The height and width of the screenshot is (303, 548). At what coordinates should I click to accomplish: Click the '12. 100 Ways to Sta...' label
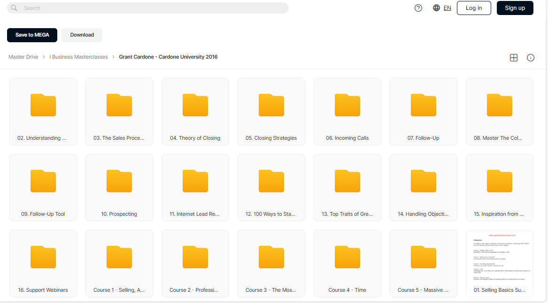click(x=270, y=214)
